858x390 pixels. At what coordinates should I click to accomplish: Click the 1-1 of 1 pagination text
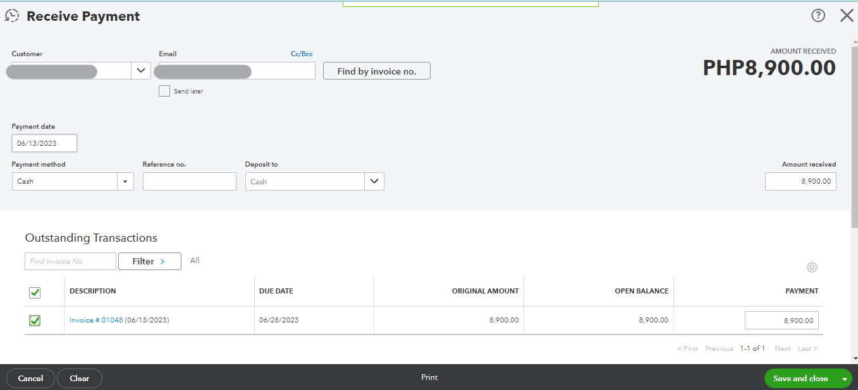pos(752,348)
